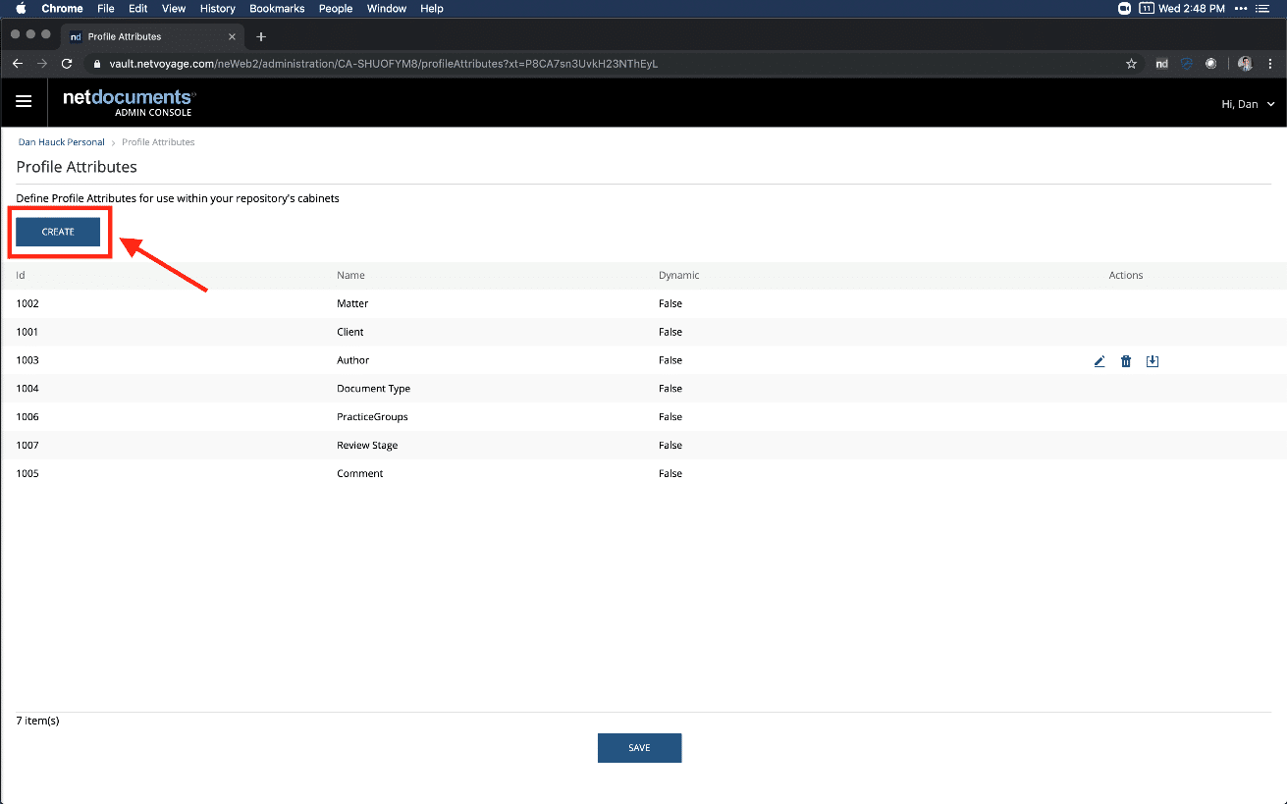Viewport: 1287px width, 804px height.
Task: Click the Name column header
Action: [x=350, y=276]
